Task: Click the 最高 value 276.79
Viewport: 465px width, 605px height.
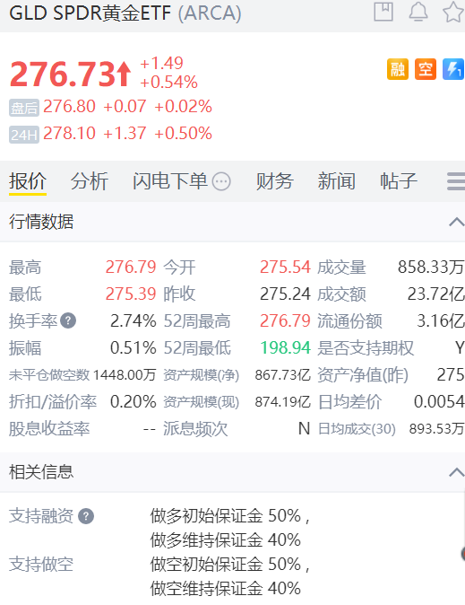Action: [x=131, y=267]
